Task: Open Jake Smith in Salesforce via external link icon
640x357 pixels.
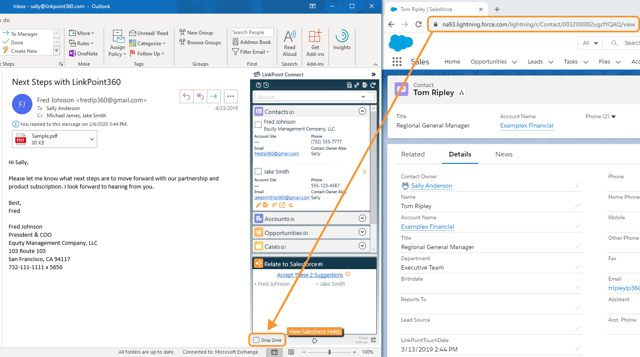Action: click(282, 205)
